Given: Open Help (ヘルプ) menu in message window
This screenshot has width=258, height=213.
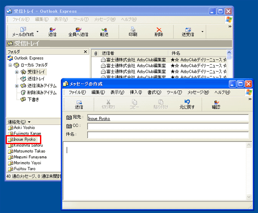Looking at the screenshot, I should click(222, 92).
